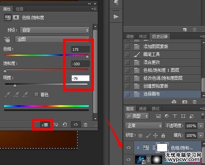Open the 类型 layer filter dropdown

click(137, 116)
